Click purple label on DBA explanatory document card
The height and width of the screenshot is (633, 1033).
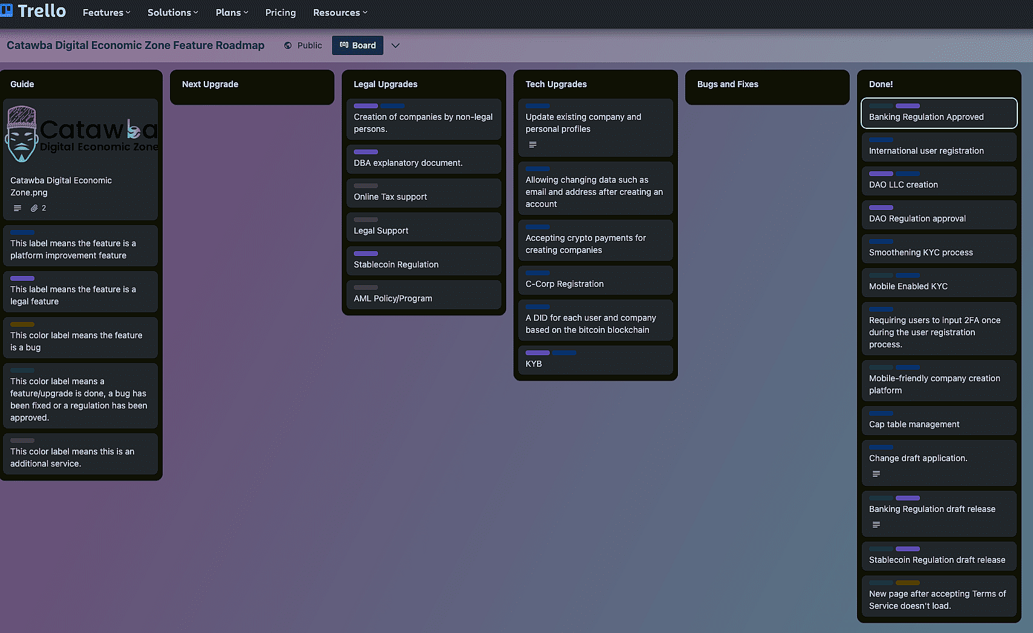click(x=366, y=152)
